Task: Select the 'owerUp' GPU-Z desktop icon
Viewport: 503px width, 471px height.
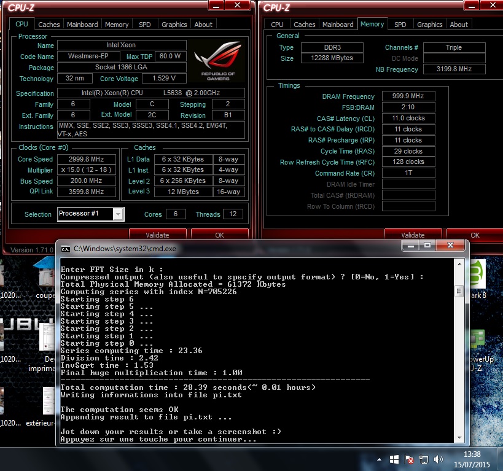Action: point(481,351)
